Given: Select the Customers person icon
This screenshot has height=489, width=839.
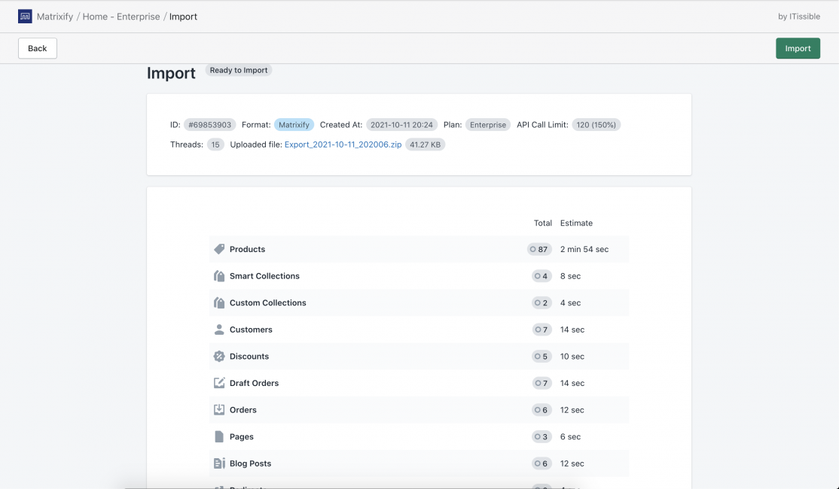Looking at the screenshot, I should pos(218,329).
